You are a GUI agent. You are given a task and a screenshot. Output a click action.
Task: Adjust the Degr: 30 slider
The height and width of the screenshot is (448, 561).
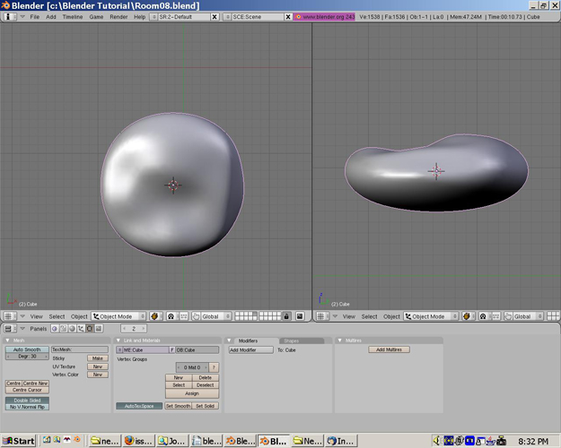27,357
